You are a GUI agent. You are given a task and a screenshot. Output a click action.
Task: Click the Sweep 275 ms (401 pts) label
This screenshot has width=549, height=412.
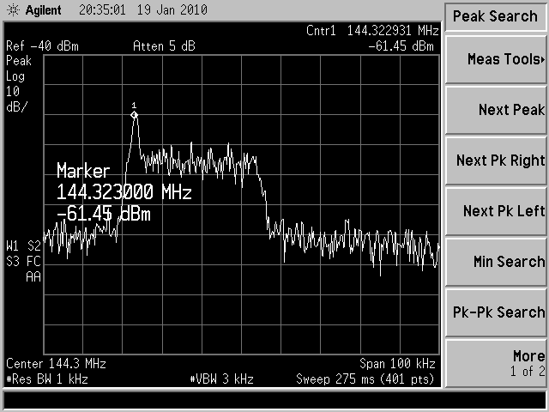click(365, 379)
